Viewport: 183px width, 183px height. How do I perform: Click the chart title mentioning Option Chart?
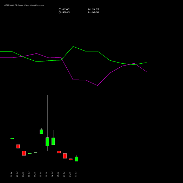click(24, 5)
